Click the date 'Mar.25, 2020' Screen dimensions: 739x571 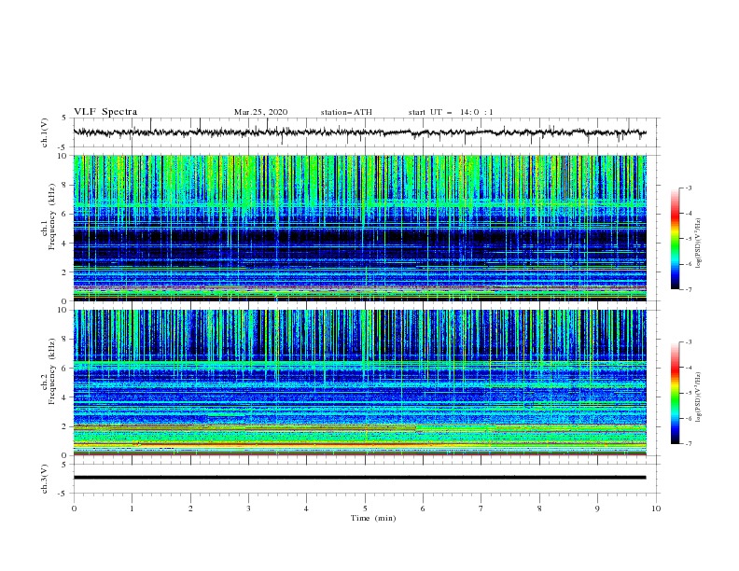tap(260, 112)
